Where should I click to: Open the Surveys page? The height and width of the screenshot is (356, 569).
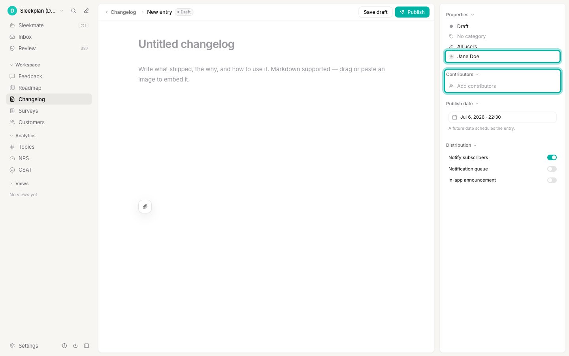tap(49, 111)
